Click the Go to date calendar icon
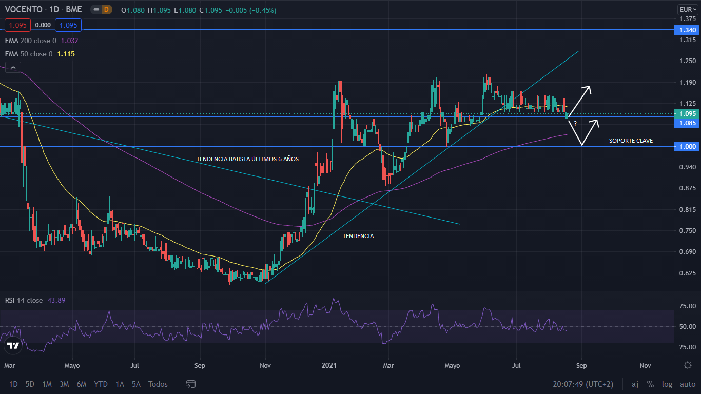 coord(191,384)
